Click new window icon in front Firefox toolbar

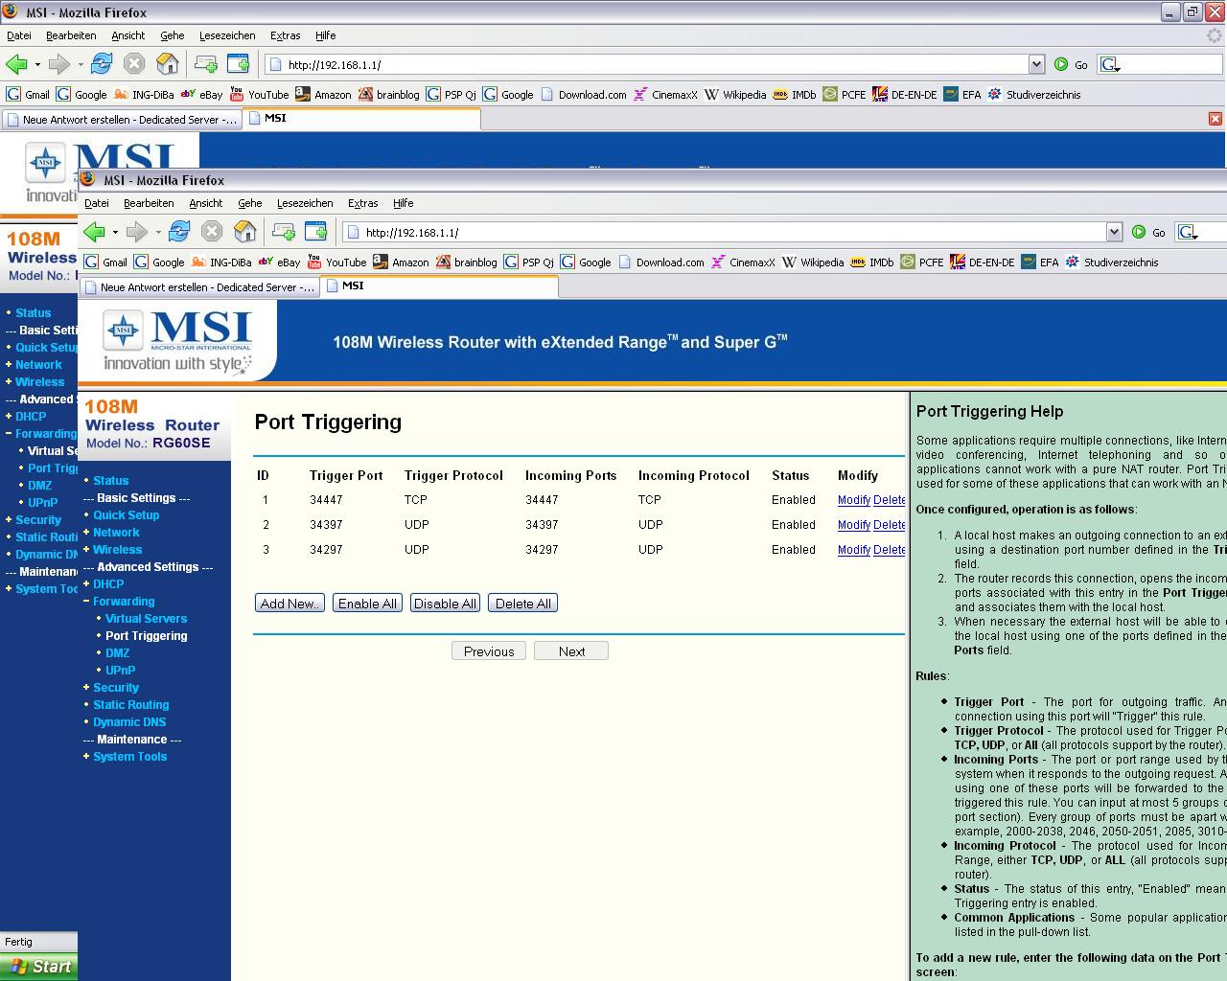coord(315,232)
